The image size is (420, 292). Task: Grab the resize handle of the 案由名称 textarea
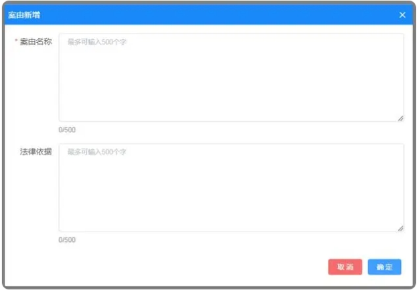(x=400, y=118)
